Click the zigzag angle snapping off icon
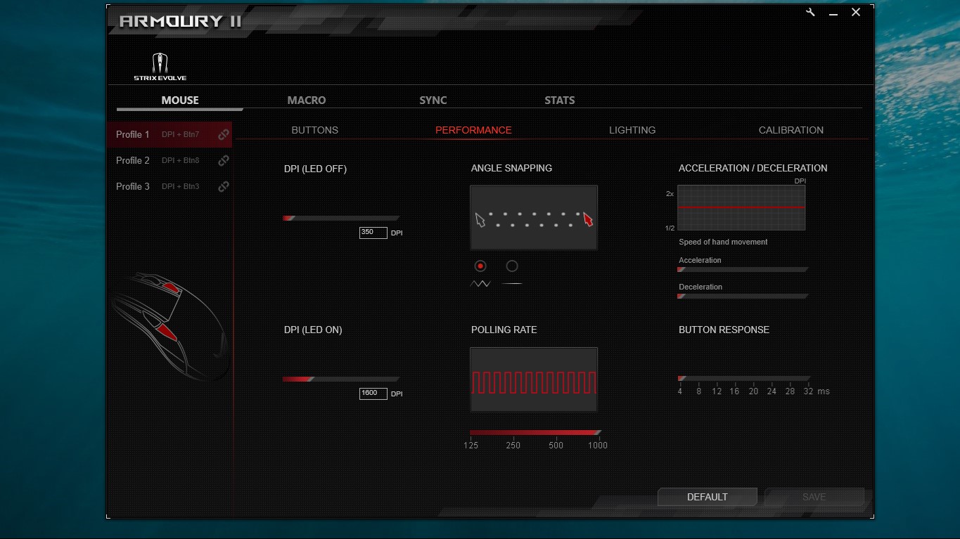The width and height of the screenshot is (960, 539). pyautogui.click(x=480, y=284)
